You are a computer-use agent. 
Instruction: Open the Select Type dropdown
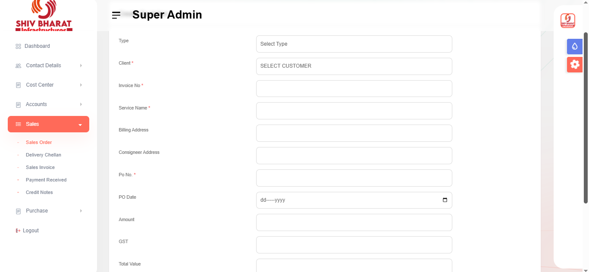point(354,44)
